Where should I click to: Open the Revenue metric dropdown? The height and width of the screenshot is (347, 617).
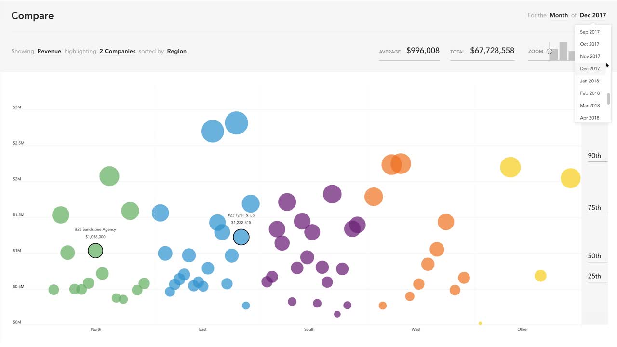[x=49, y=51]
